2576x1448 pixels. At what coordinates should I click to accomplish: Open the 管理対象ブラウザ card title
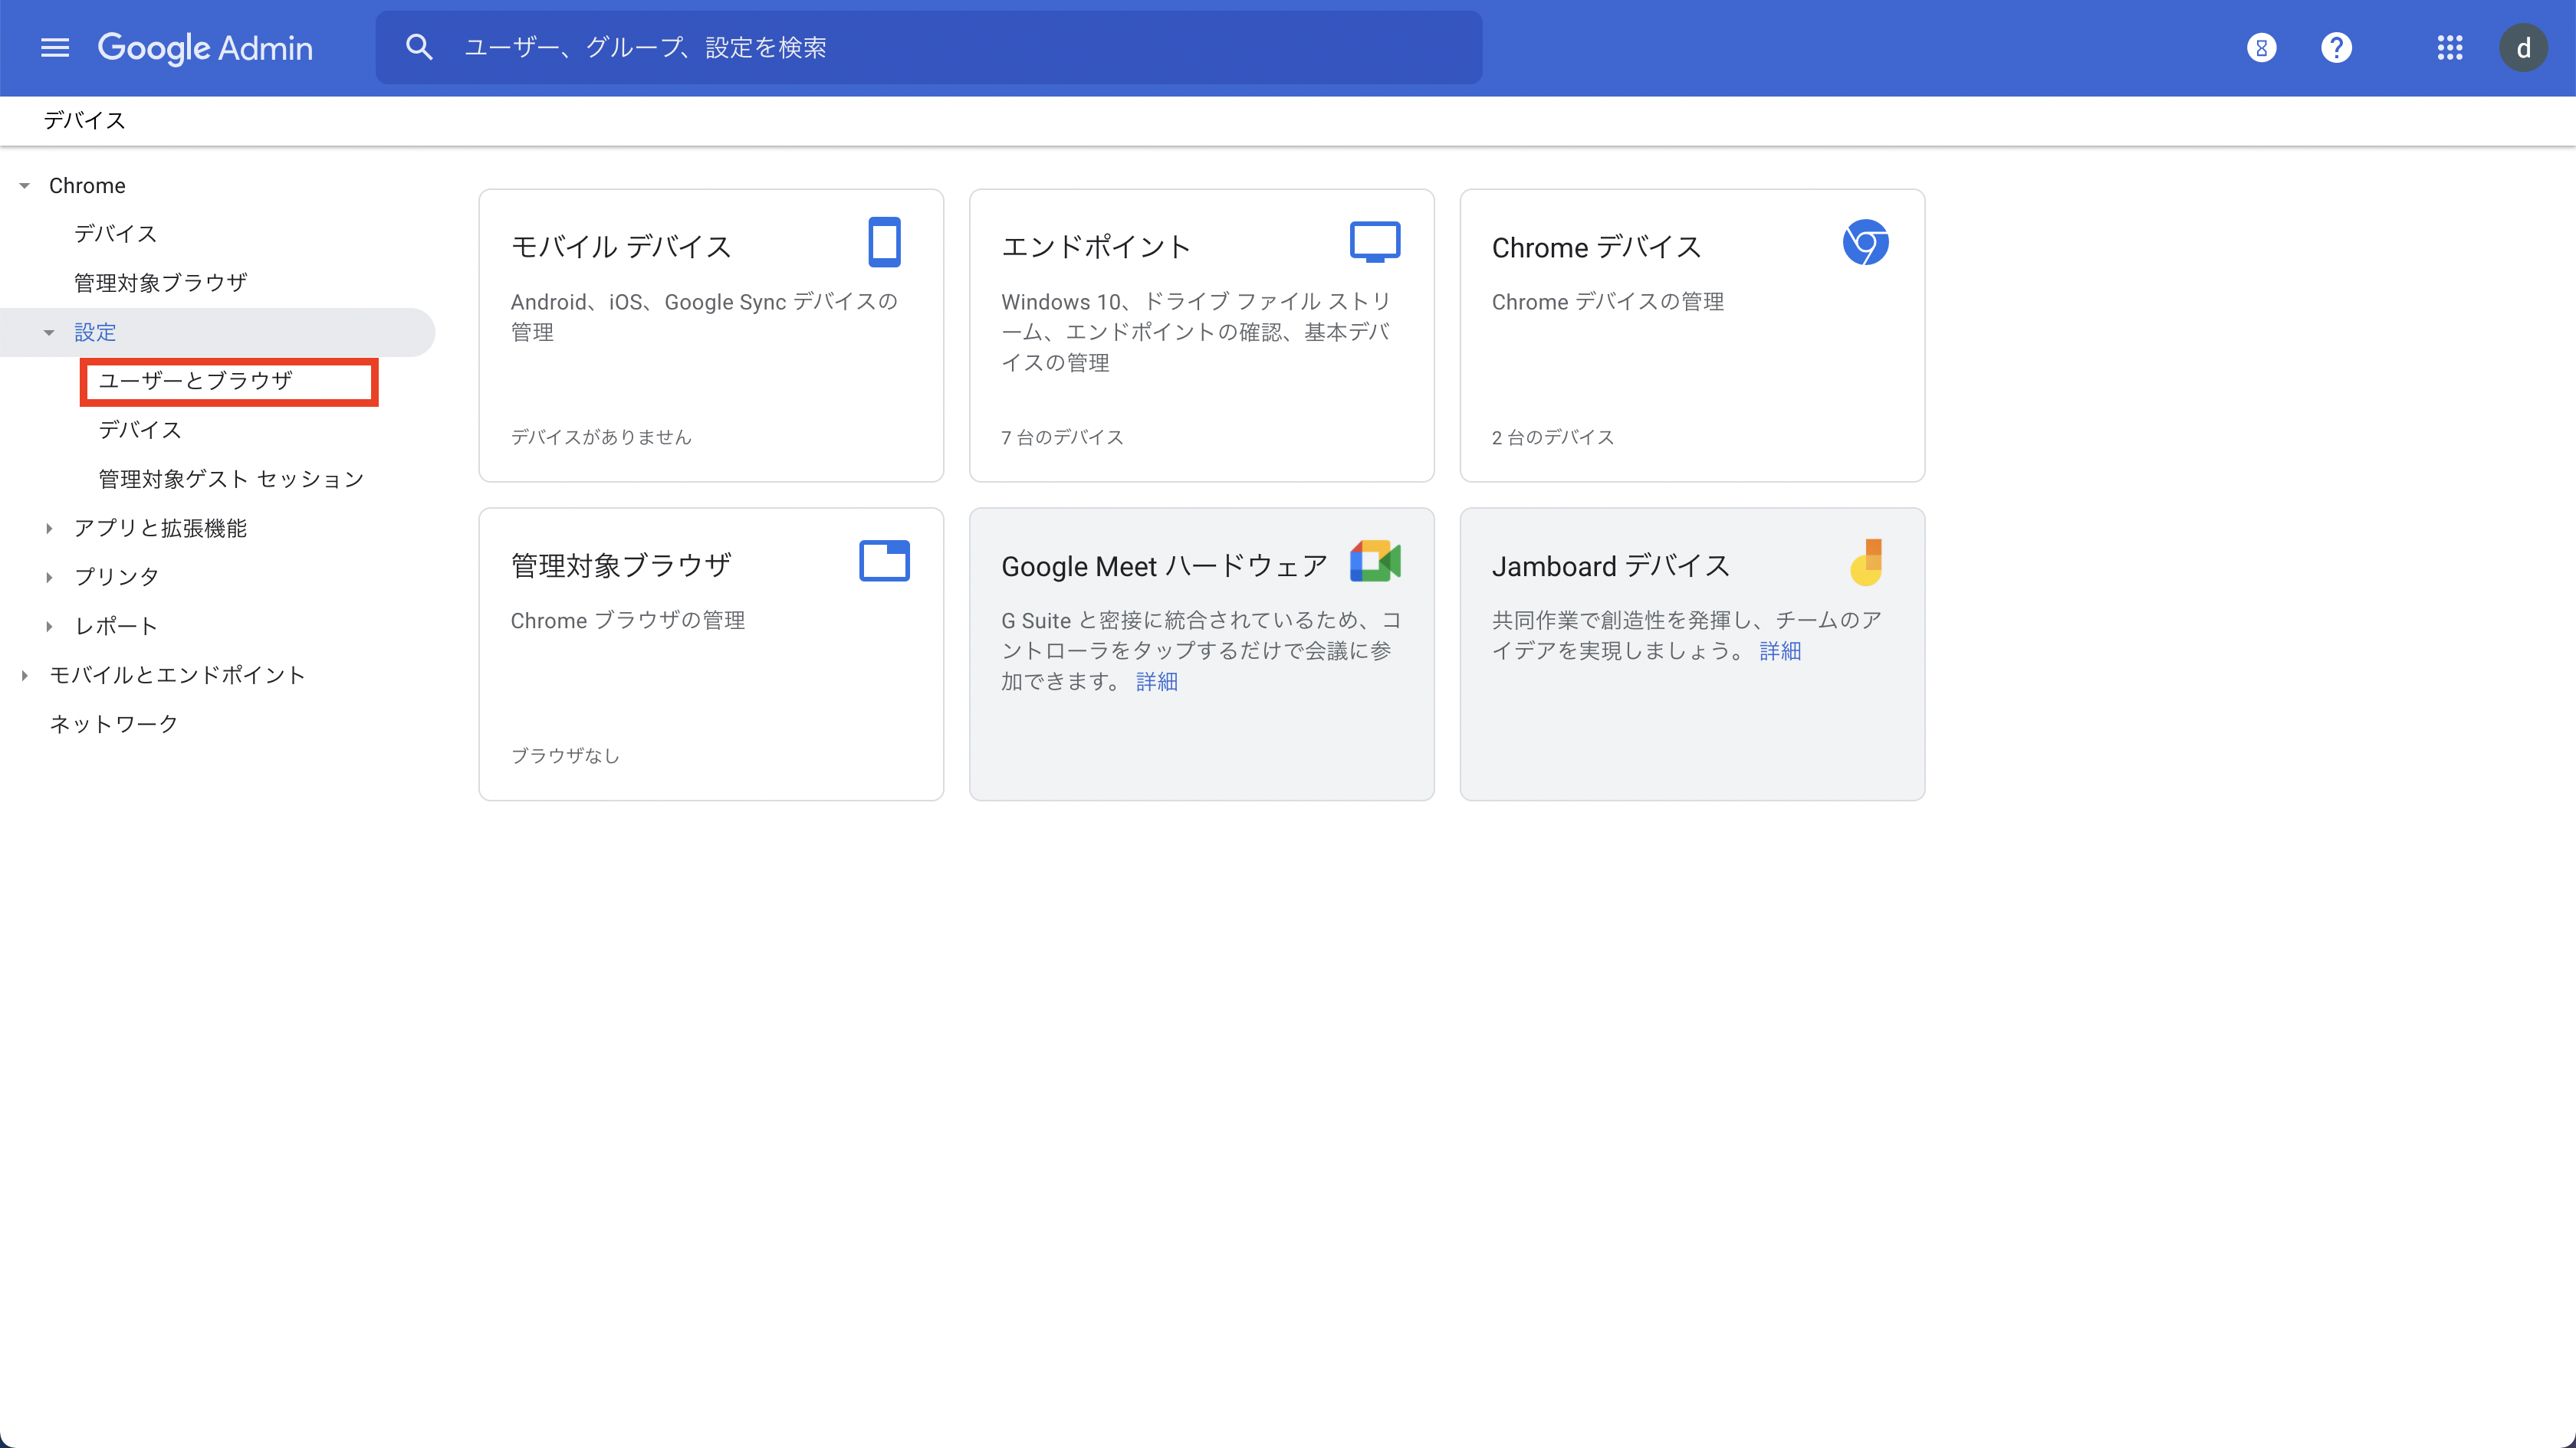[621, 565]
